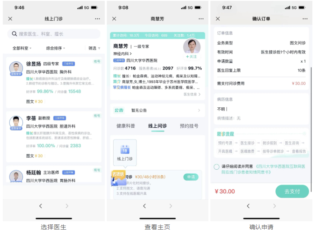Click the green 申请 button
314x234 pixels.
pos(191,177)
